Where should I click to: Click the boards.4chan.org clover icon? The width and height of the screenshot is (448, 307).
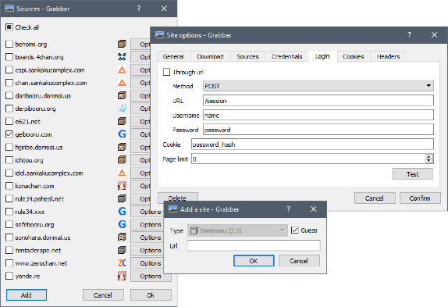(122, 57)
